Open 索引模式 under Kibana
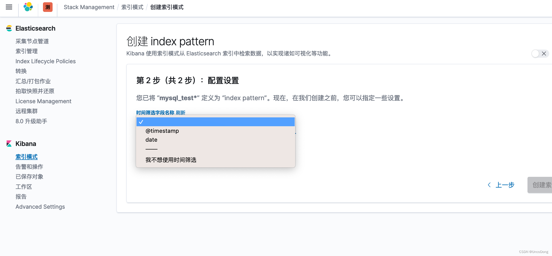The image size is (552, 256). (x=27, y=157)
